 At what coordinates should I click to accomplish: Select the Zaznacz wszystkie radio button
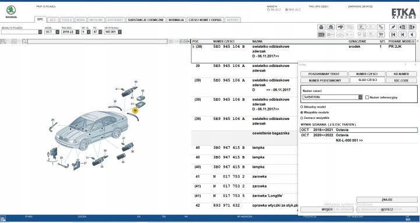(302, 118)
